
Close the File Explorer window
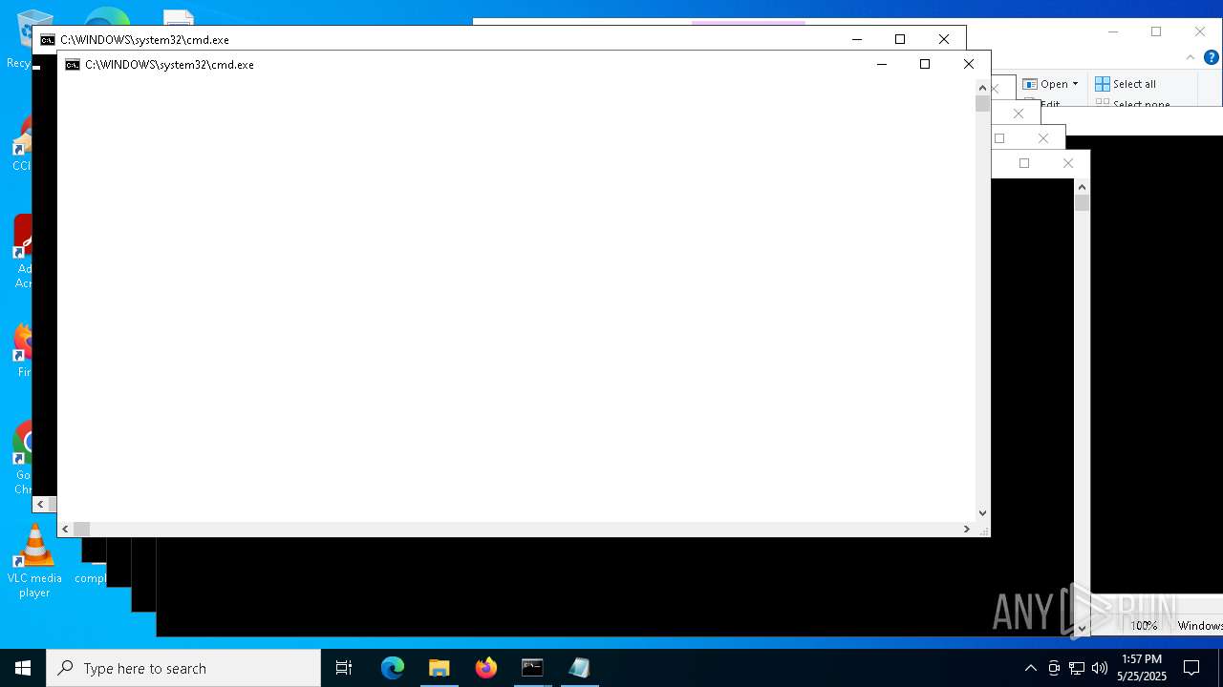click(1200, 31)
